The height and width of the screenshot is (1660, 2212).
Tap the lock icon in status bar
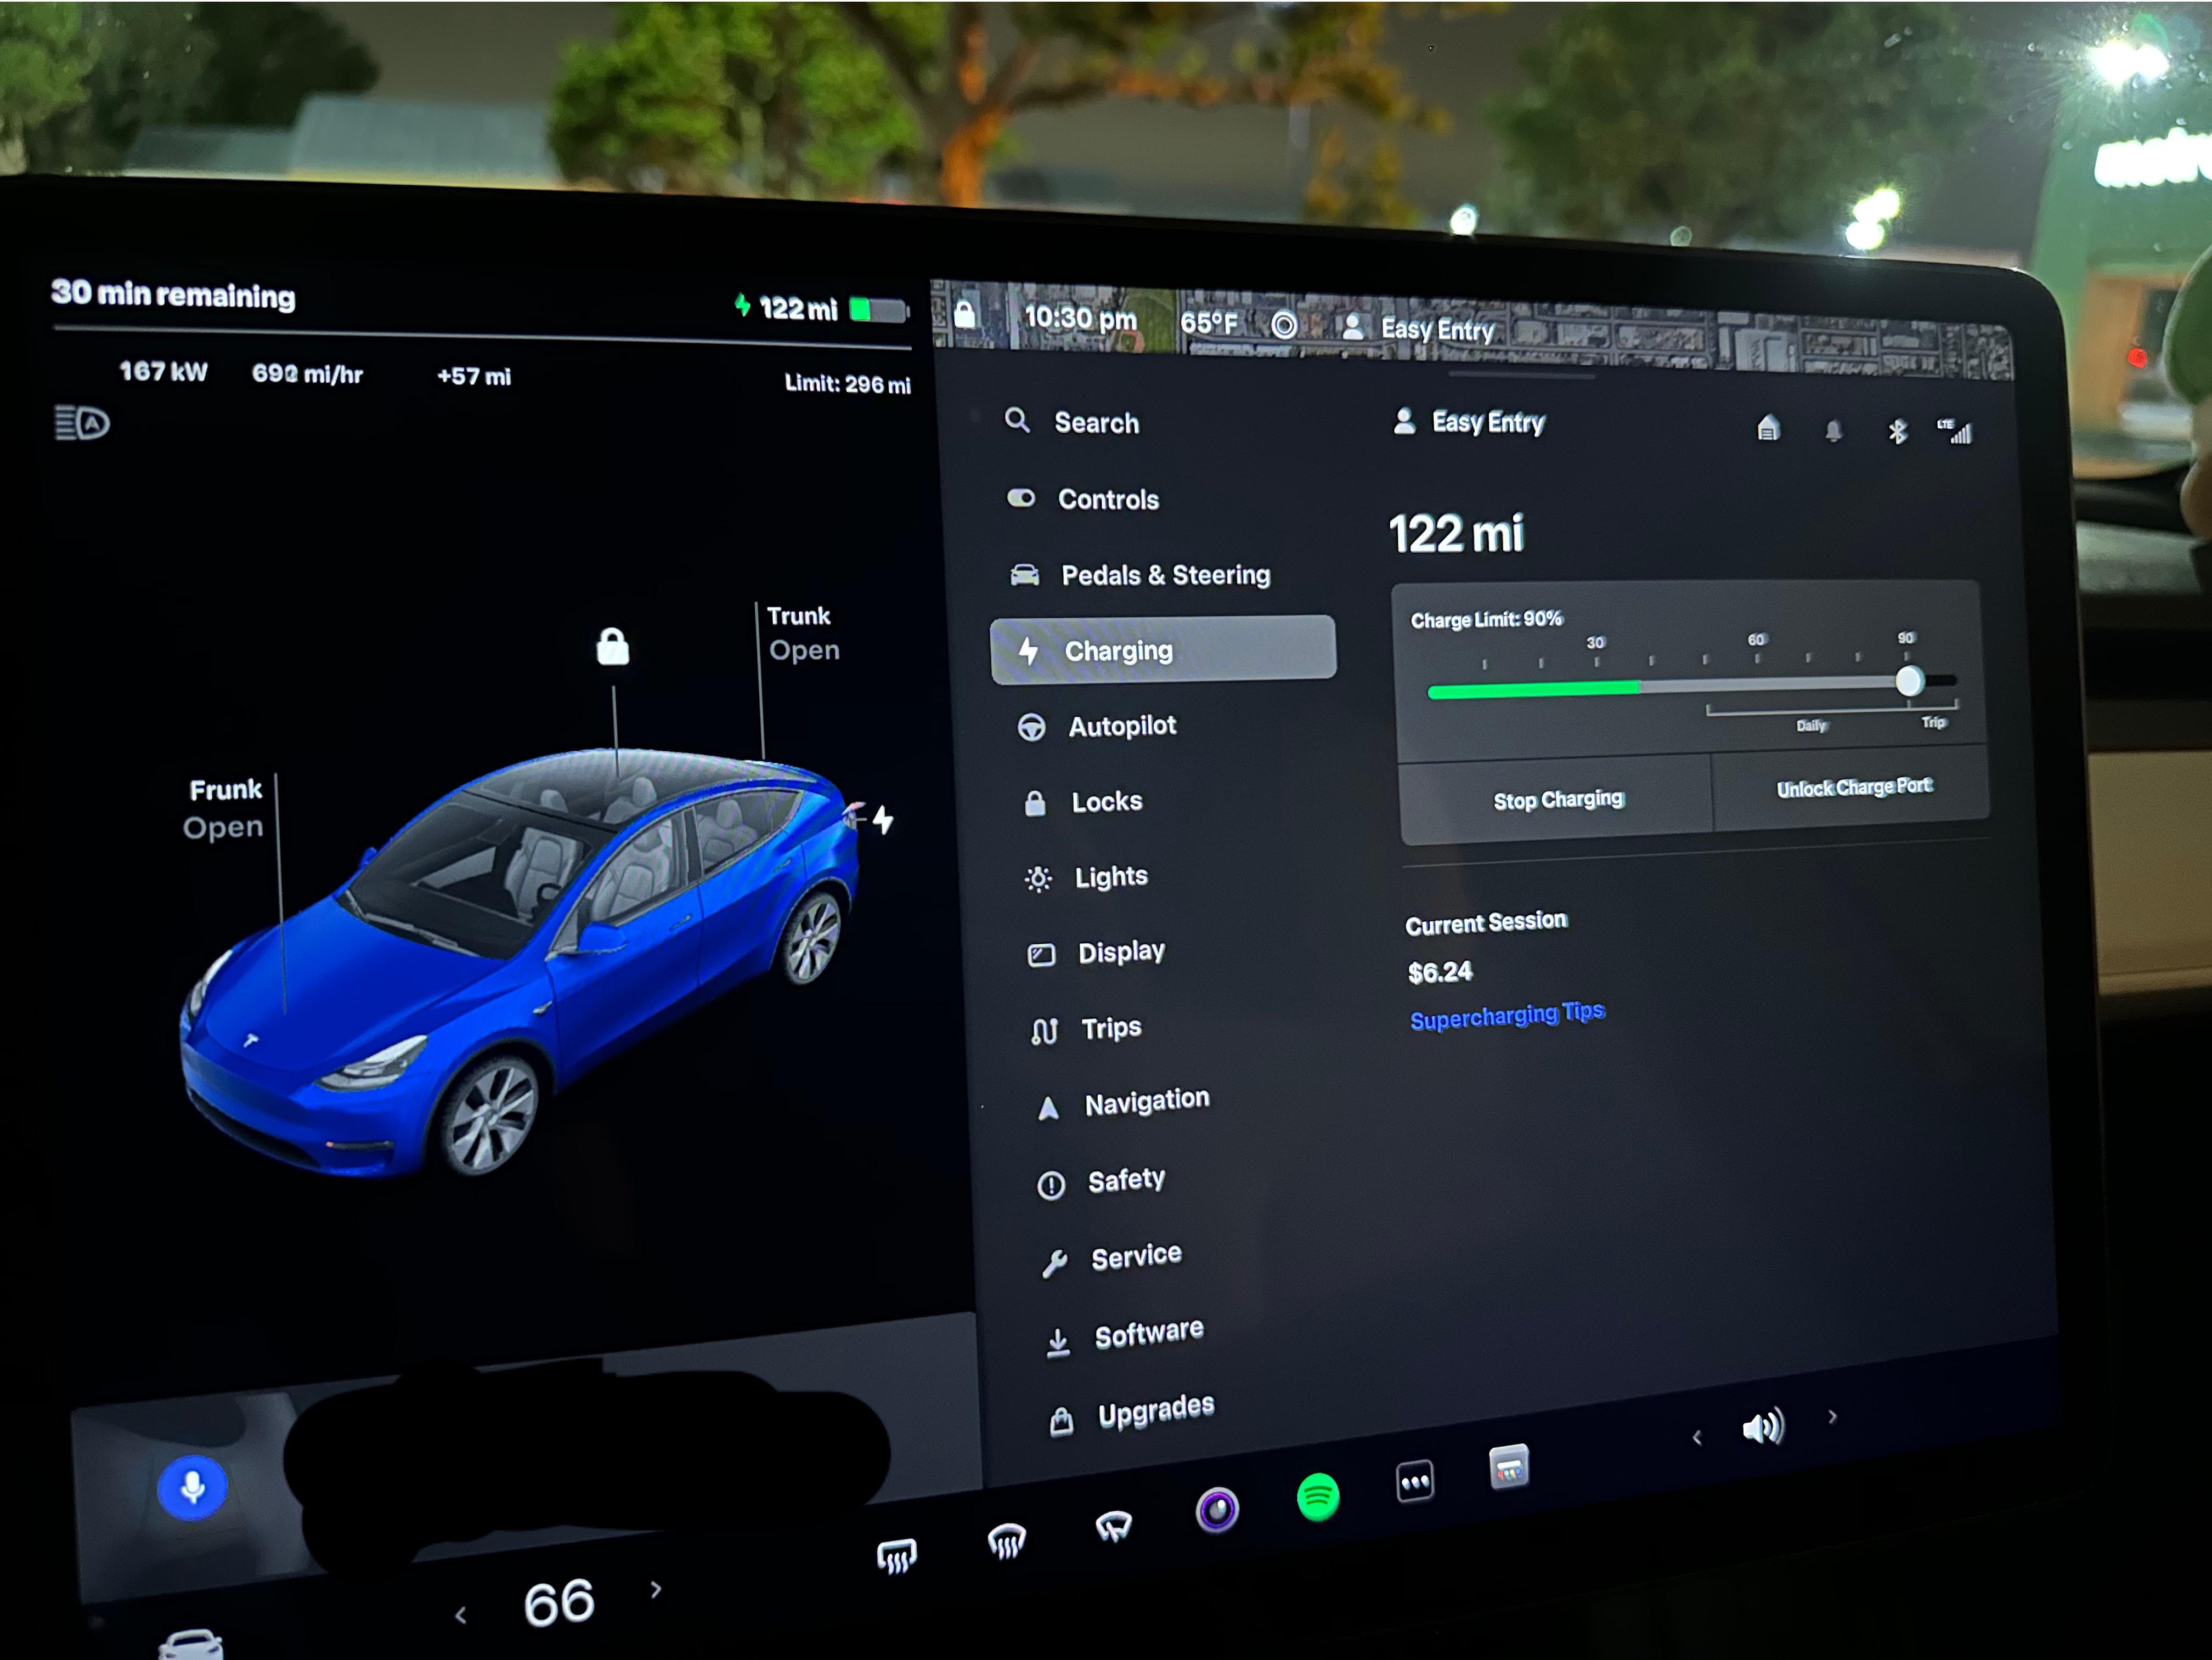(x=965, y=314)
